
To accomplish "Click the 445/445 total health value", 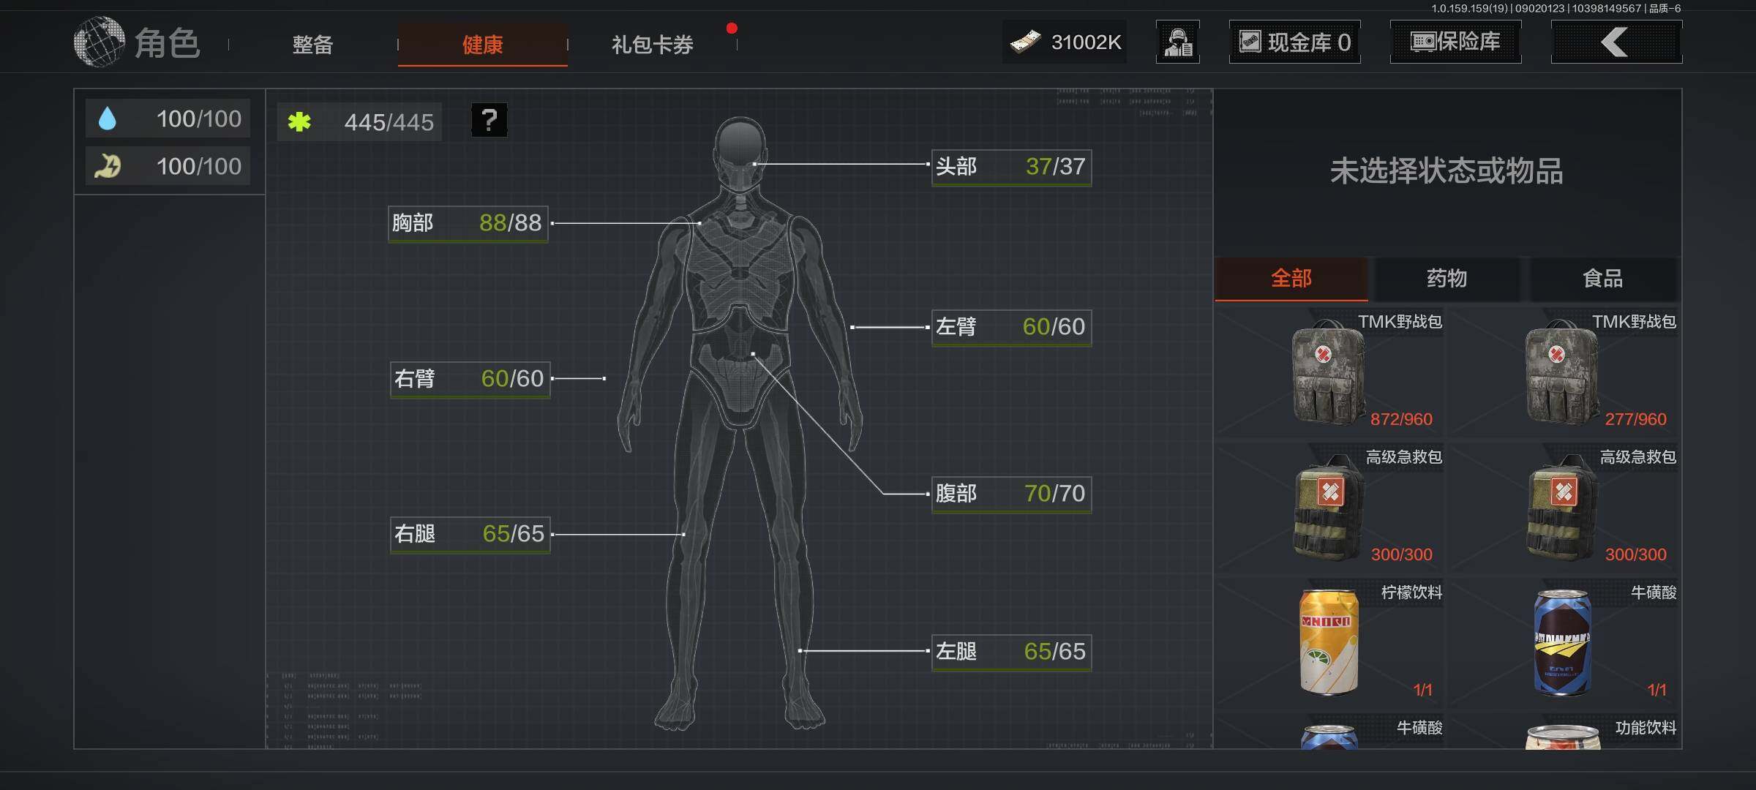I will pyautogui.click(x=389, y=122).
